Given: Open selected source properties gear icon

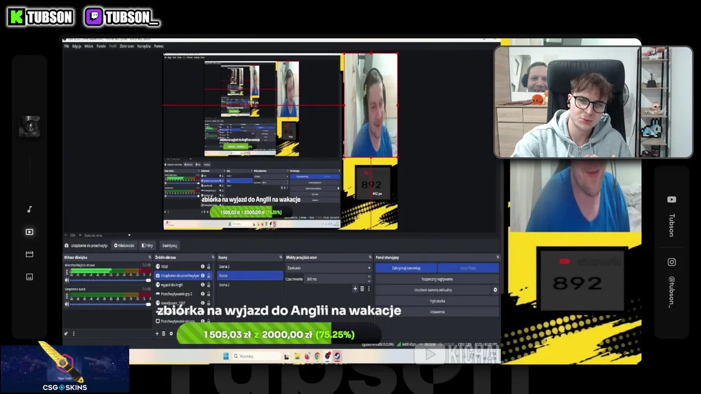Looking at the screenshot, I should [171, 333].
